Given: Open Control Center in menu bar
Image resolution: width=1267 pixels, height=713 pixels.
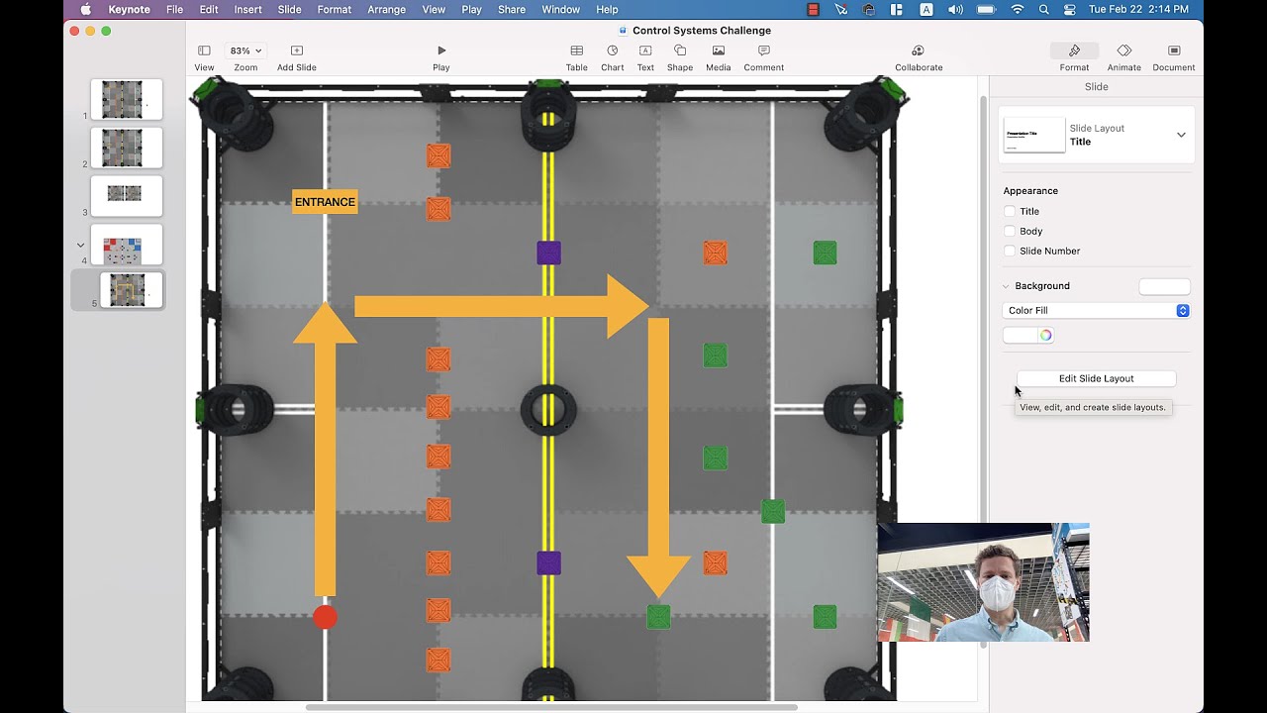Looking at the screenshot, I should (x=1070, y=10).
